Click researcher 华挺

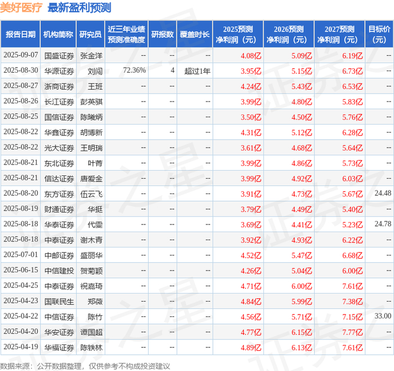95,209
